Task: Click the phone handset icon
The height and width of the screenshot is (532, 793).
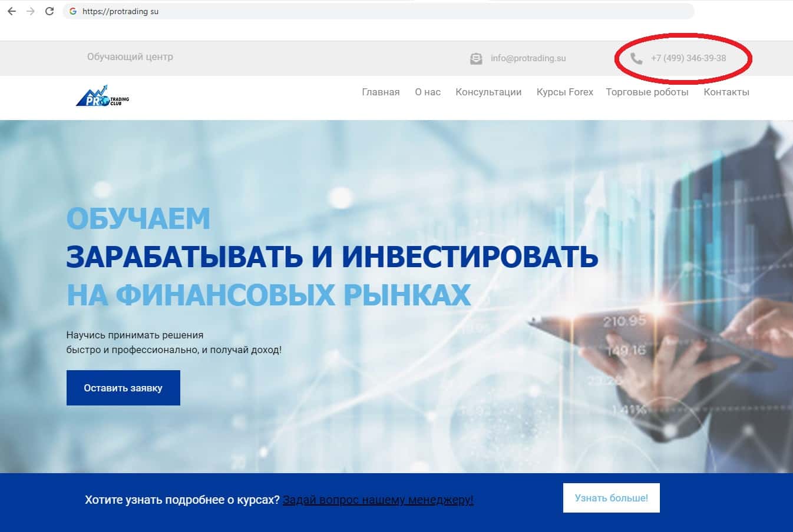Action: pos(636,58)
